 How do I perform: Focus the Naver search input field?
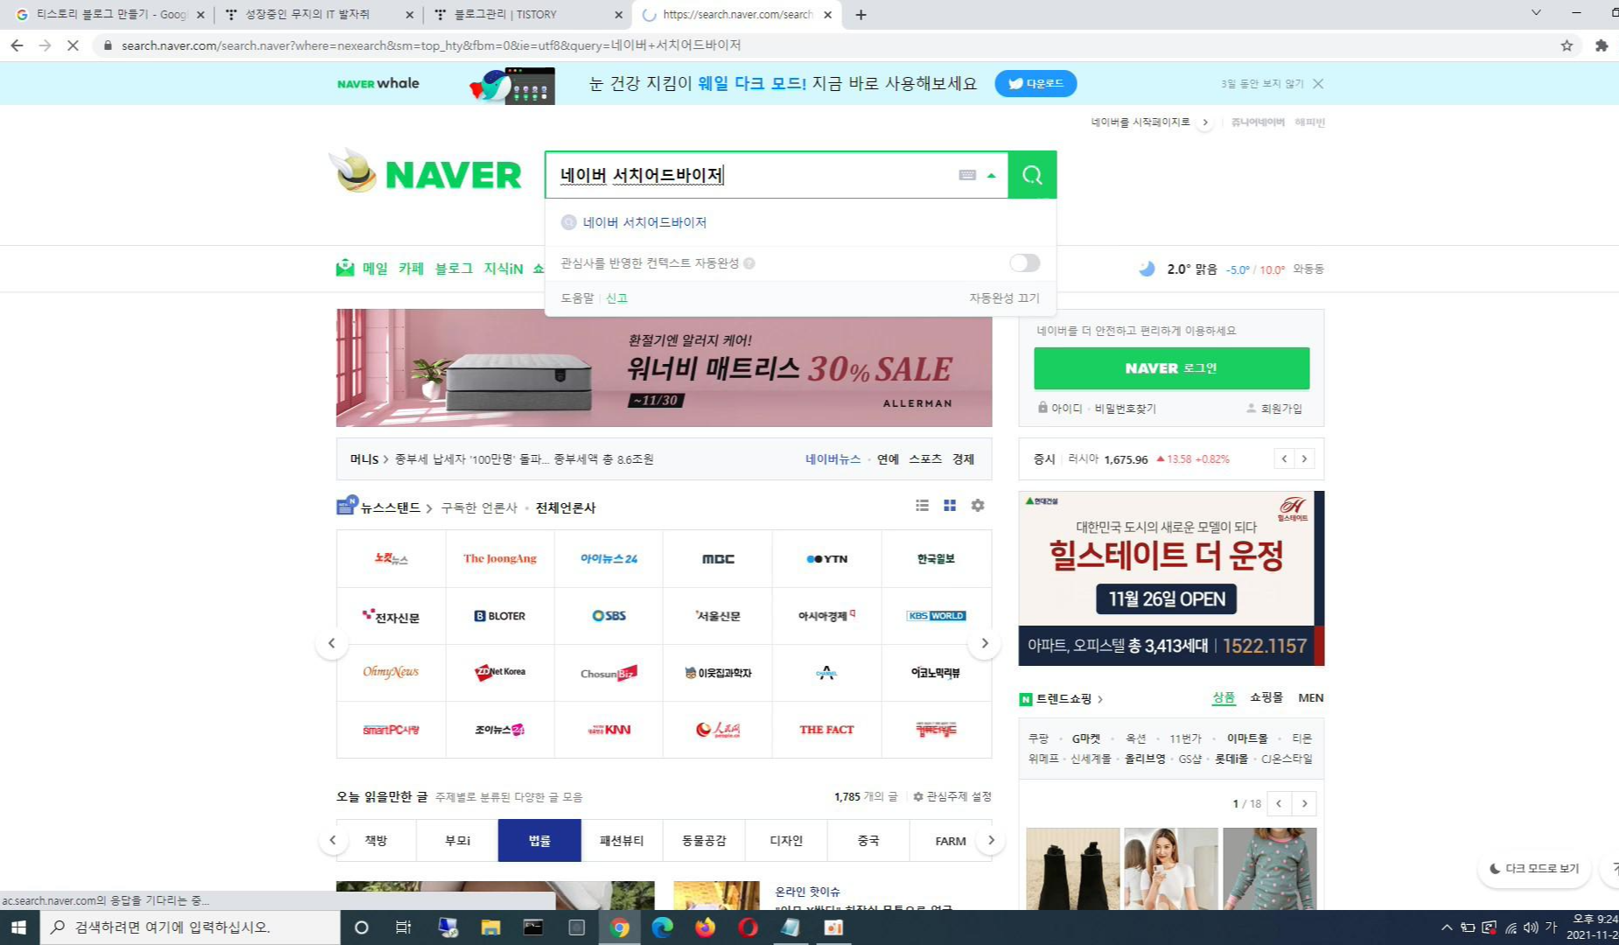pos(752,175)
